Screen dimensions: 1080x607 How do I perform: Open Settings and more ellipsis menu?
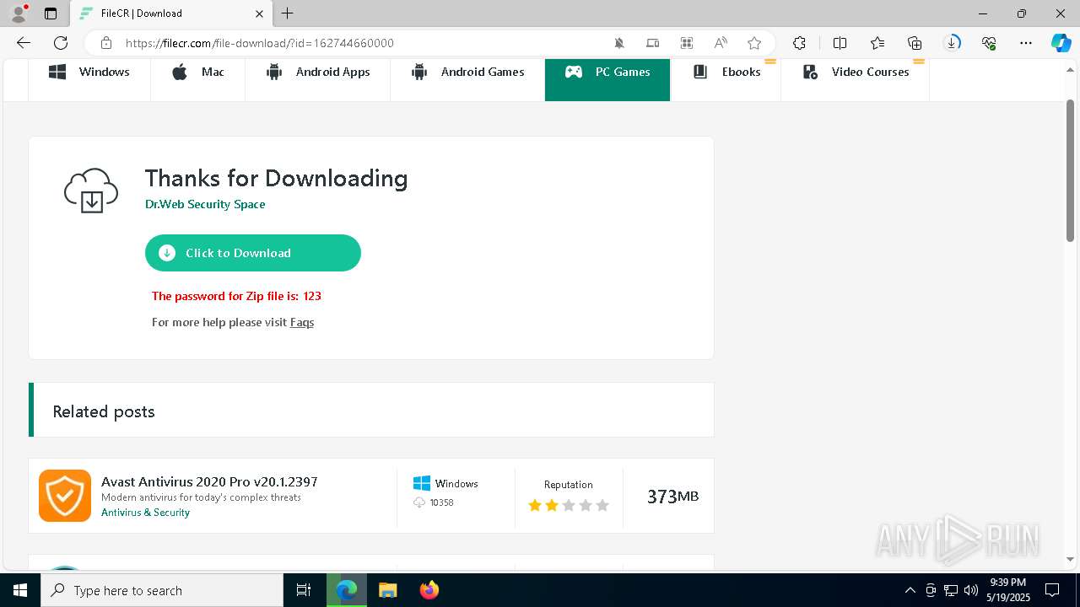(1026, 43)
